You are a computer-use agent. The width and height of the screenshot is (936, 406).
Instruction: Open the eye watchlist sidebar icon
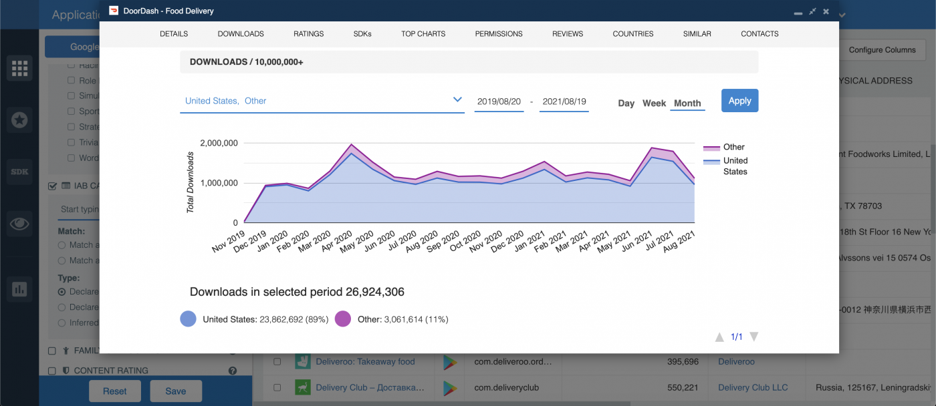[19, 224]
